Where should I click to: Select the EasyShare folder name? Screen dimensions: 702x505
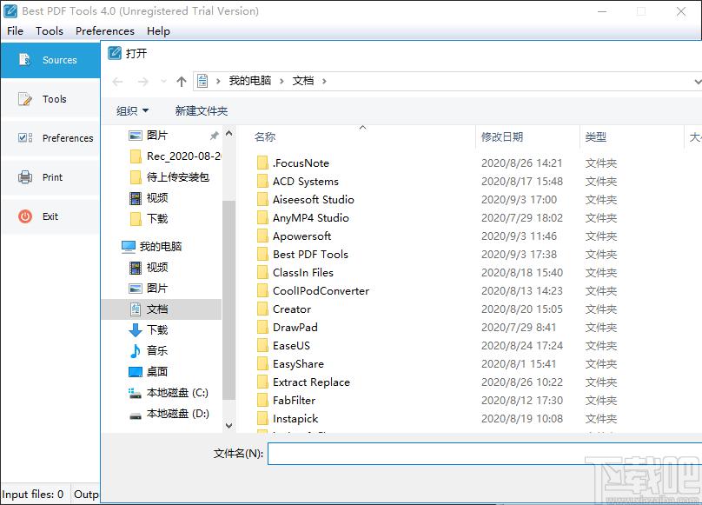pyautogui.click(x=298, y=364)
